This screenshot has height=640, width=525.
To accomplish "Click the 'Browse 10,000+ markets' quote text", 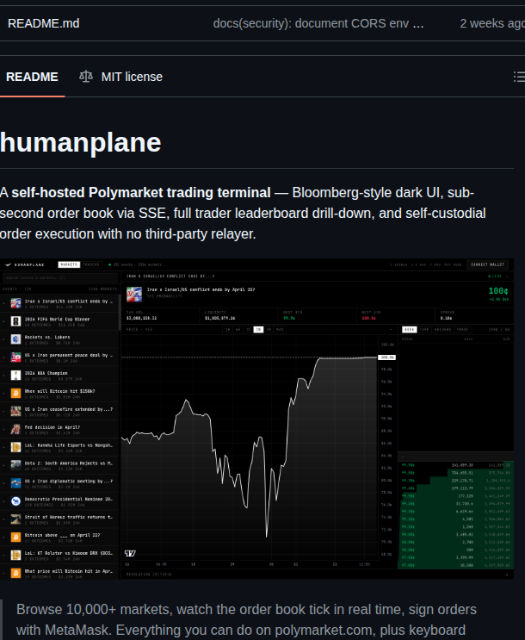I will click(246, 619).
